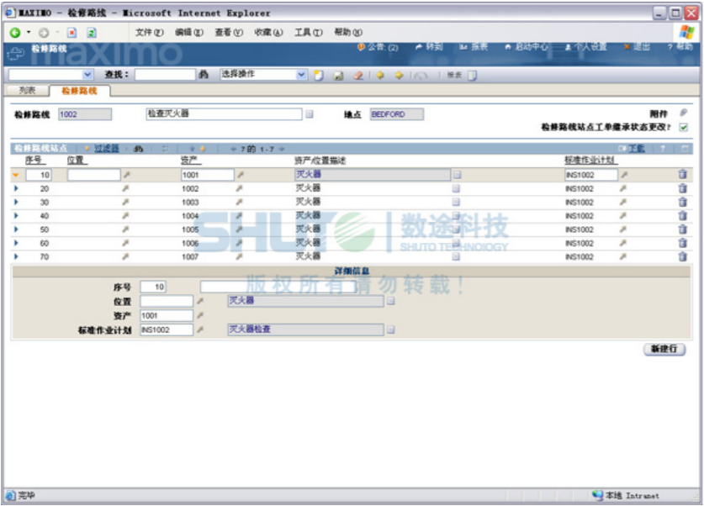Screen dimensions: 704x506
Task: Toggle 检修路线站点工单继承状态更改 checkbox
Action: coord(683,128)
